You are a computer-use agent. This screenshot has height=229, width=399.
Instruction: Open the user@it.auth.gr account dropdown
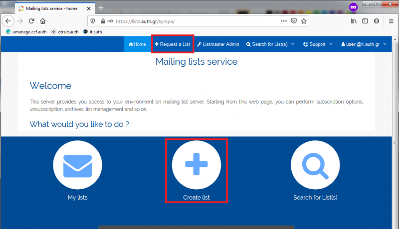coord(364,44)
